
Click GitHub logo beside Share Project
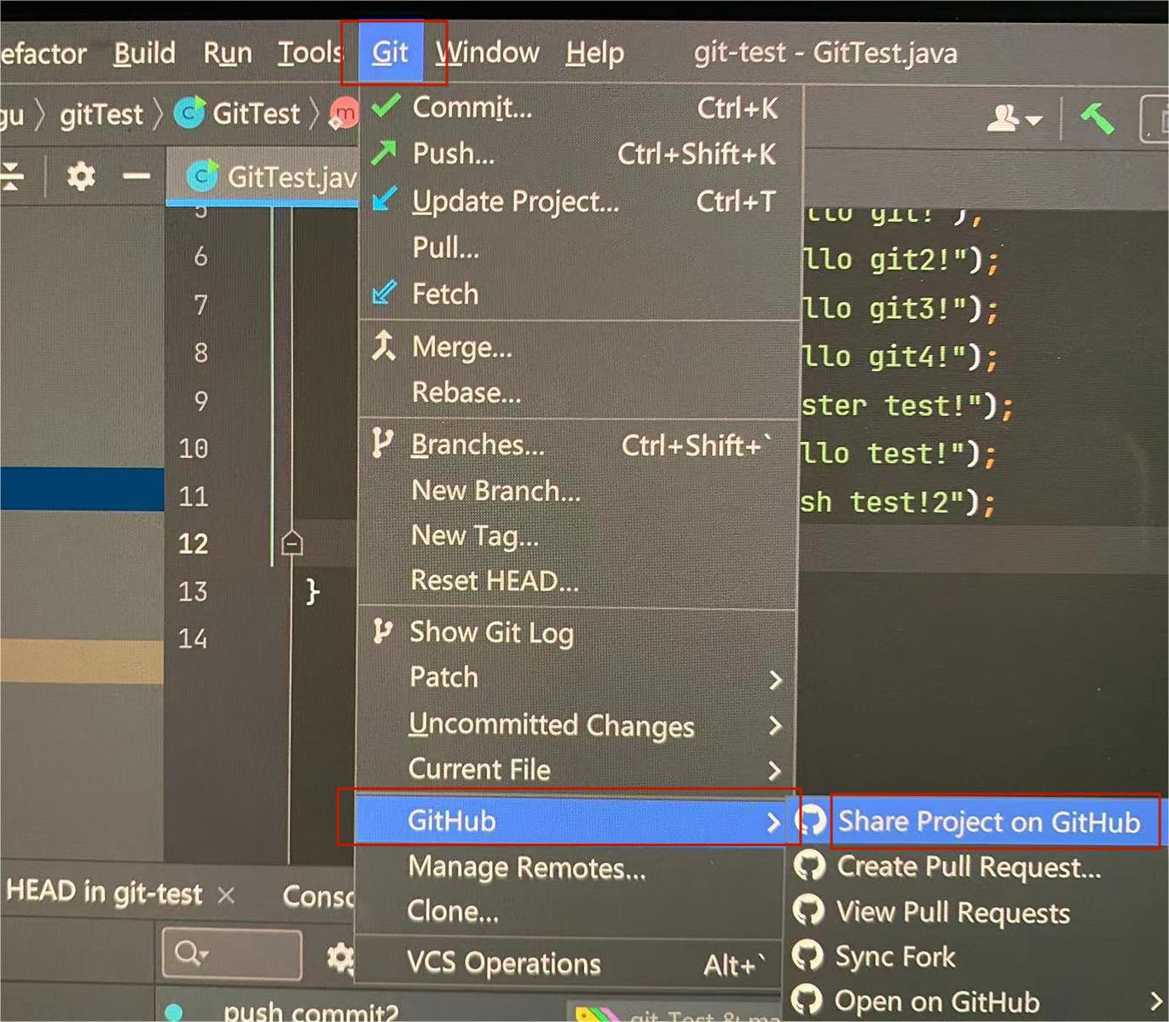811,821
